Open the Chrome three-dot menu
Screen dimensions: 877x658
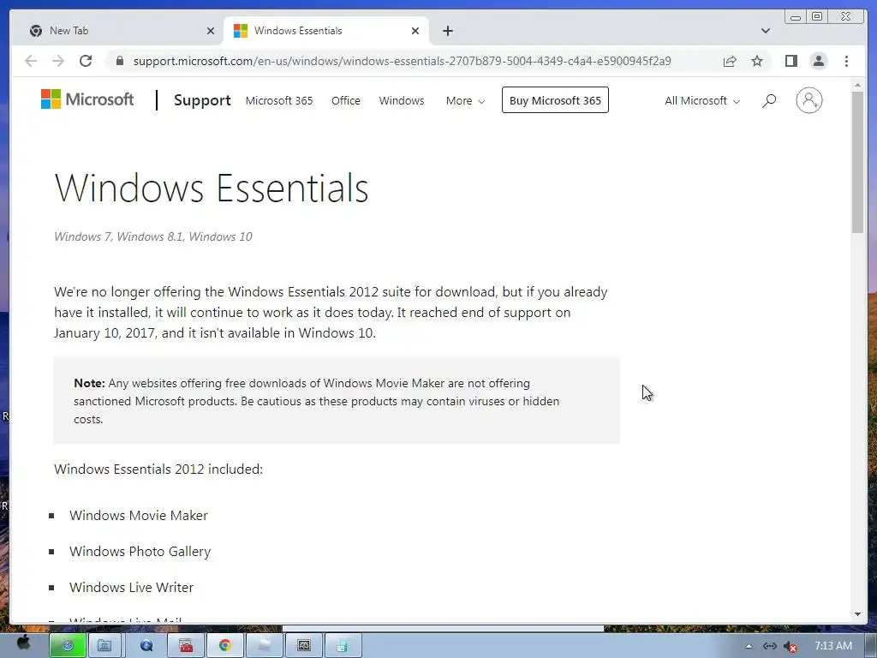846,61
